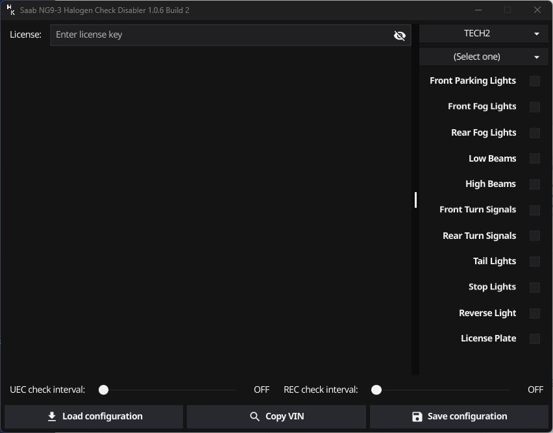Tick the Low Beams checkbox
Viewport: 553px width, 433px height.
[535, 158]
